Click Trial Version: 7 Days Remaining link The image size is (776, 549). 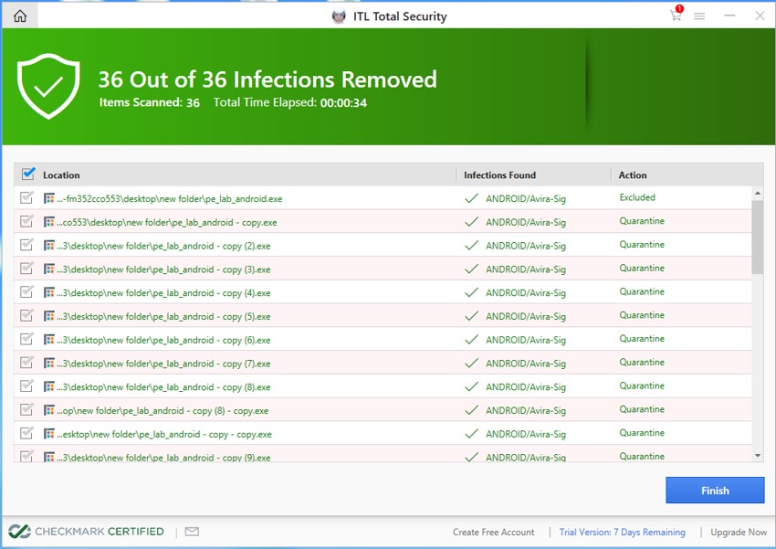click(x=622, y=532)
